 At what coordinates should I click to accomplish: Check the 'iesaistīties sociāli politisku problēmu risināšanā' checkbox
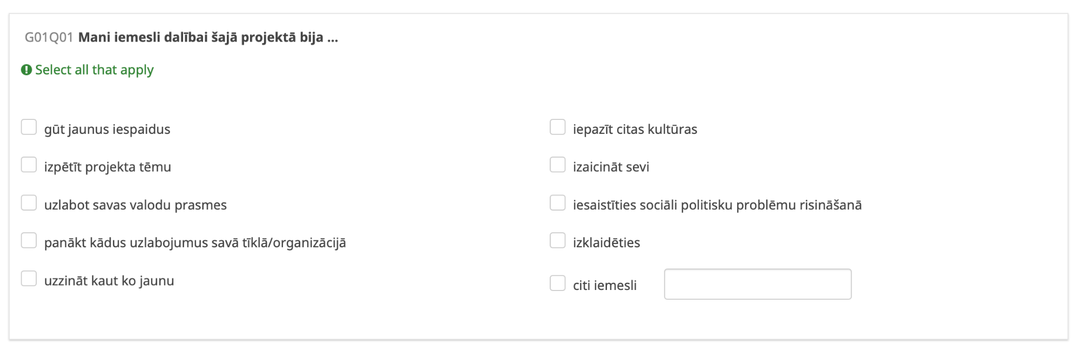point(557,203)
